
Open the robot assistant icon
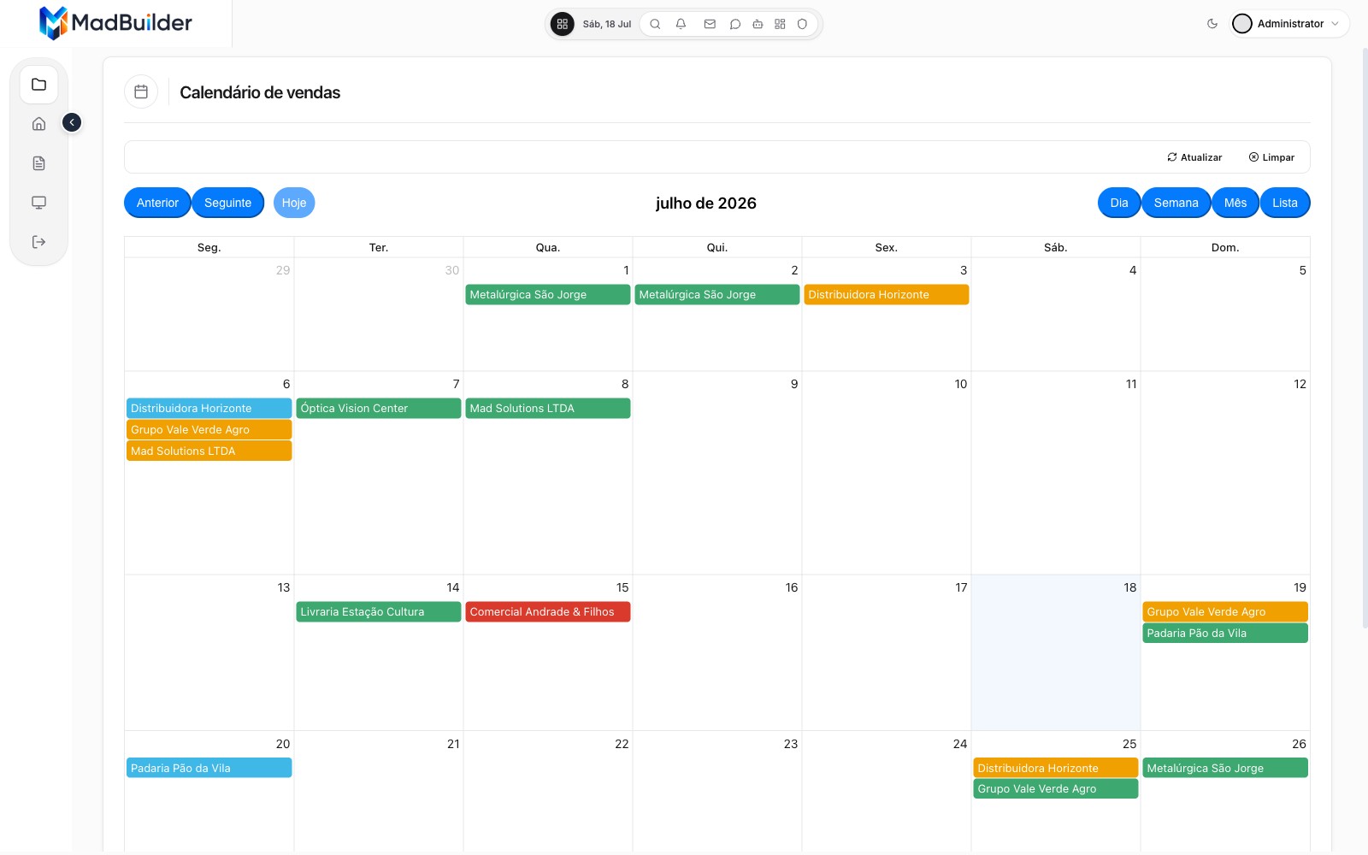(x=758, y=24)
